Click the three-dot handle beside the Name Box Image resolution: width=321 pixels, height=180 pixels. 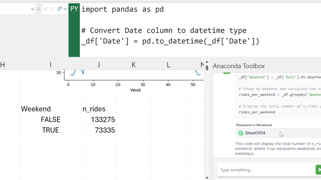click(x=39, y=9)
